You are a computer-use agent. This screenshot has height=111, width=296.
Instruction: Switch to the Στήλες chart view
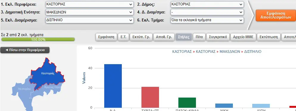pyautogui.click(x=184, y=37)
